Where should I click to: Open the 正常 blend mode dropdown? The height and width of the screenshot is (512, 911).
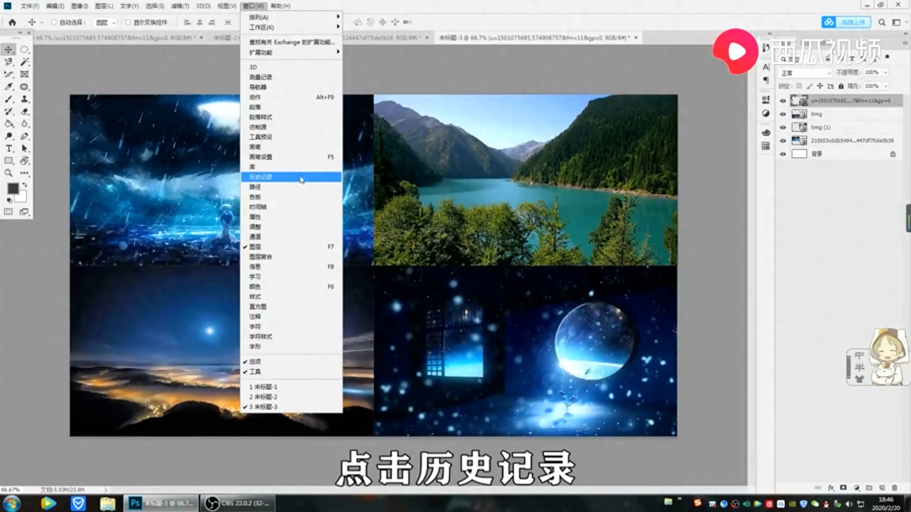805,73
